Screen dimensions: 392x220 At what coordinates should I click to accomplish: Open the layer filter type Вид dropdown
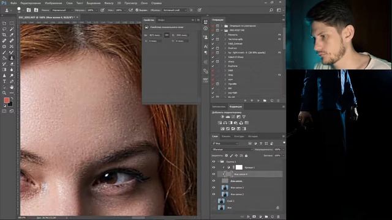coord(225,144)
